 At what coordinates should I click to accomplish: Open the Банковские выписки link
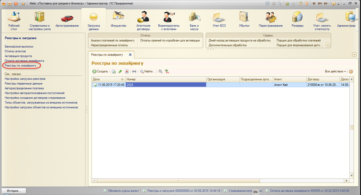19,46
